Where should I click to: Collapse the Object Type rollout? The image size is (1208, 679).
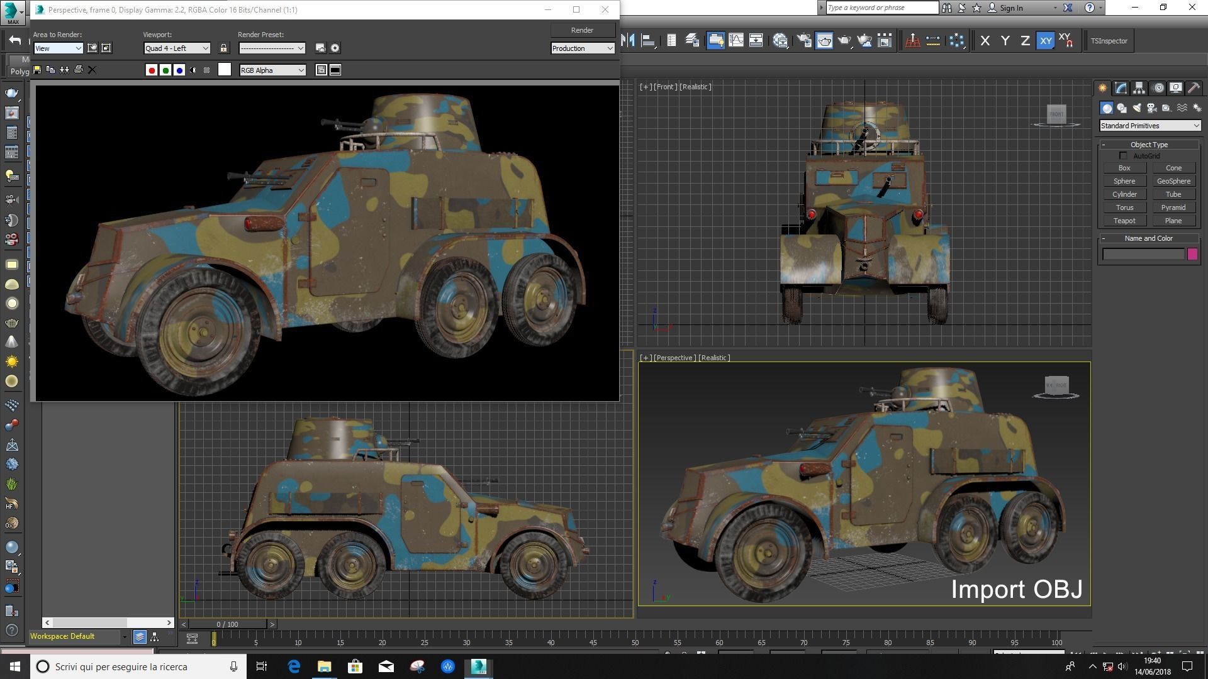coord(1149,145)
